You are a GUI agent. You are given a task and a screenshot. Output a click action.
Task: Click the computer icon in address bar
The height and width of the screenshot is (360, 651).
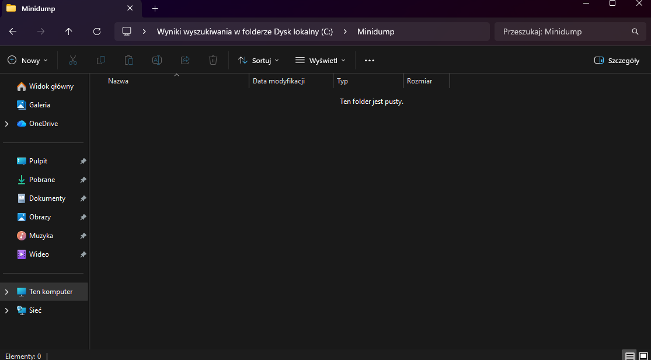[x=127, y=32]
